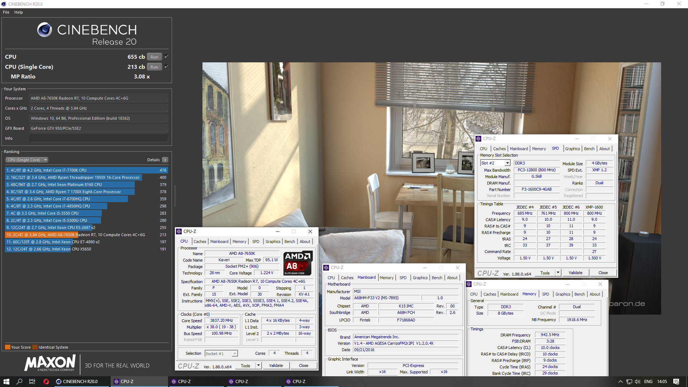Image resolution: width=688 pixels, height=387 pixels.
Task: Switch to SPD tab in Memory window
Action: pyautogui.click(x=546, y=294)
